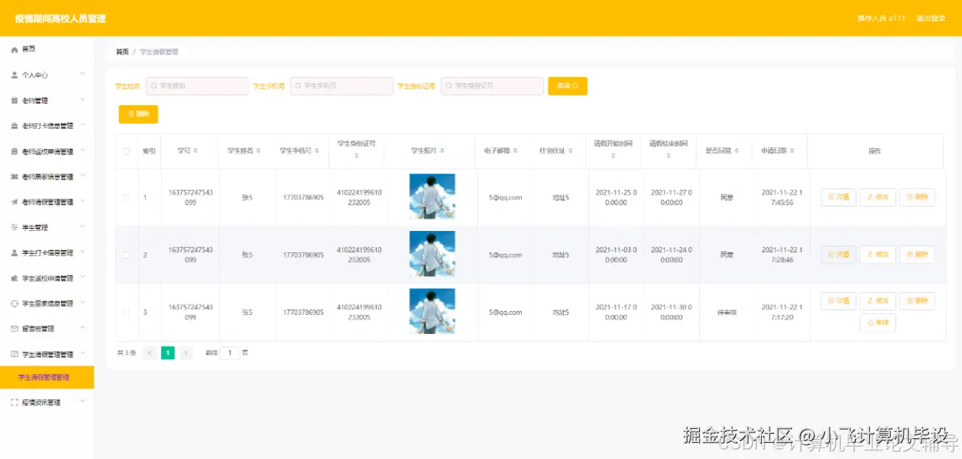Image resolution: width=962 pixels, height=459 pixels.
Task: Click 修改 for row 2
Action: pos(877,255)
